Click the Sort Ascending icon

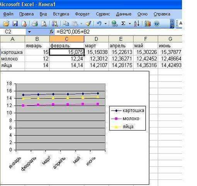[x=137, y=24]
